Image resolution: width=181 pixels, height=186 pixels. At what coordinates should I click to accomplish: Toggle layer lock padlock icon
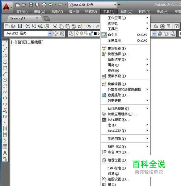91,33
